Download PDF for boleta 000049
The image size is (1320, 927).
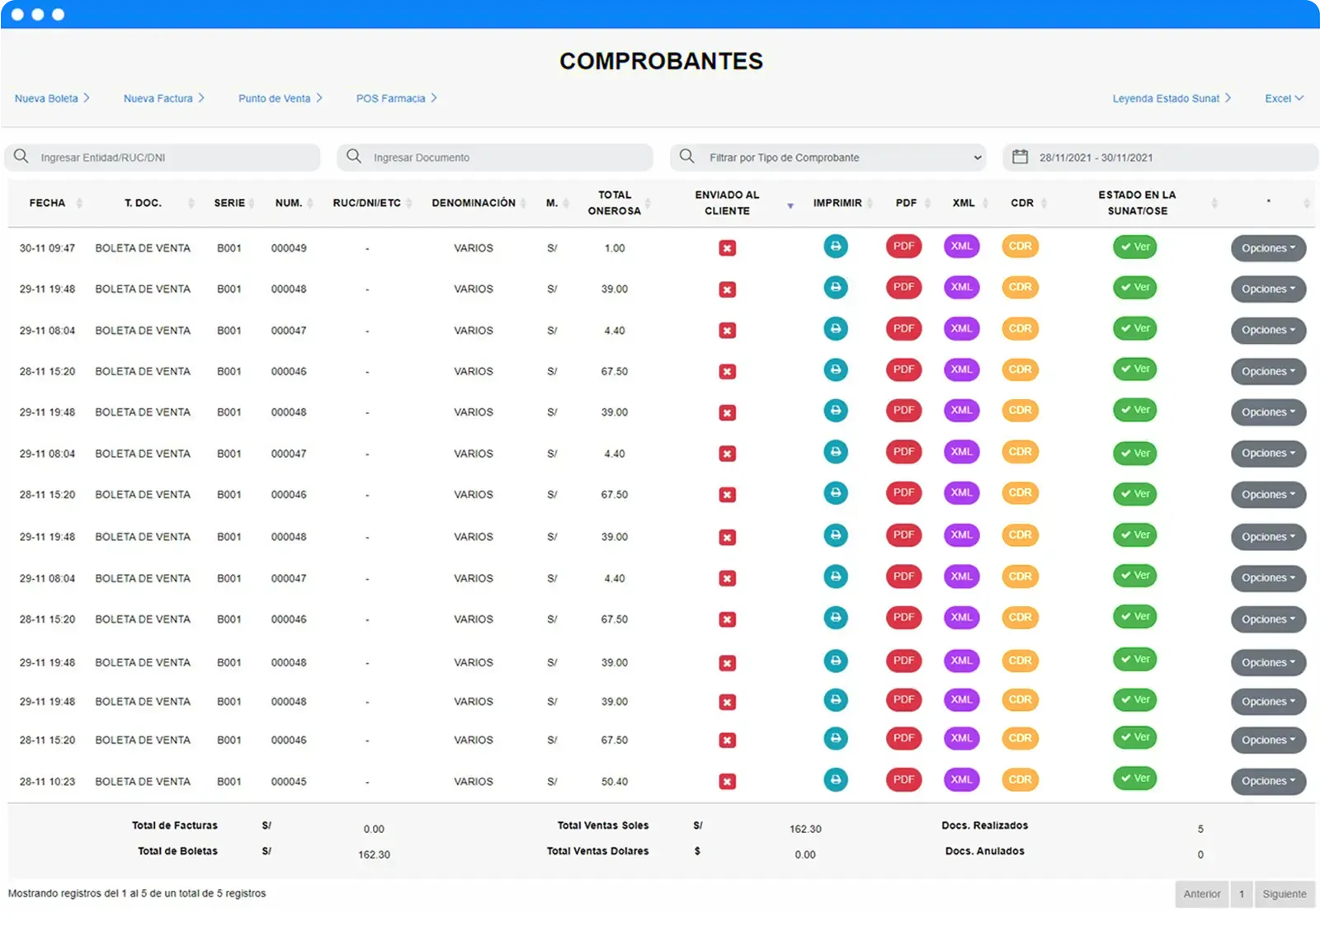point(903,247)
